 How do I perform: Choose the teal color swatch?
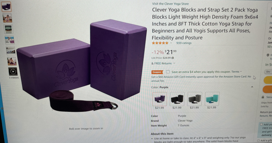(x=212, y=99)
